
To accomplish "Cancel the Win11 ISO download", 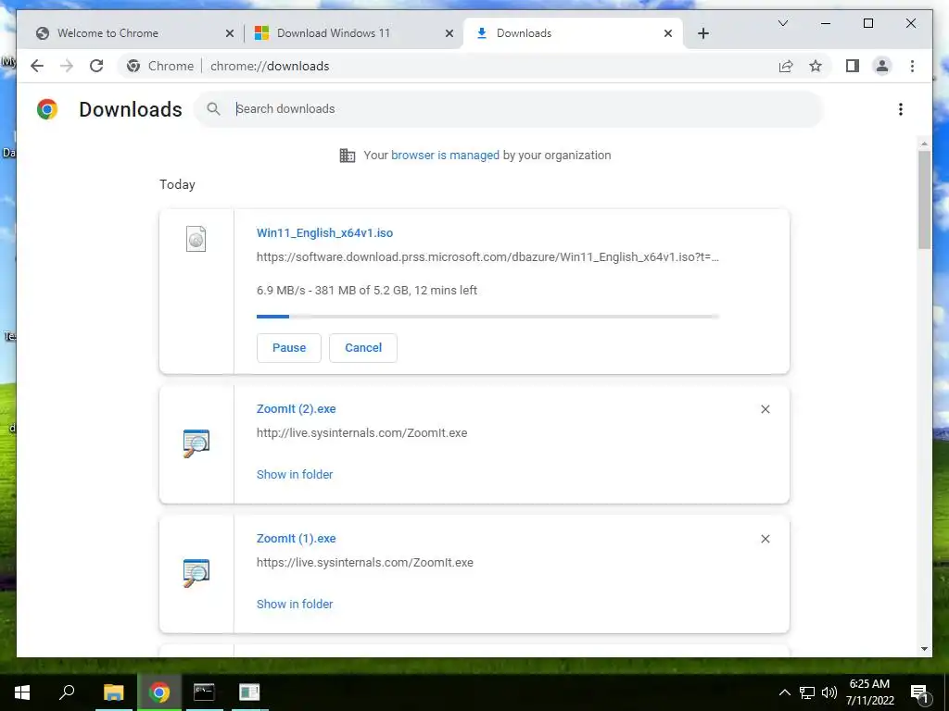I will pos(363,348).
